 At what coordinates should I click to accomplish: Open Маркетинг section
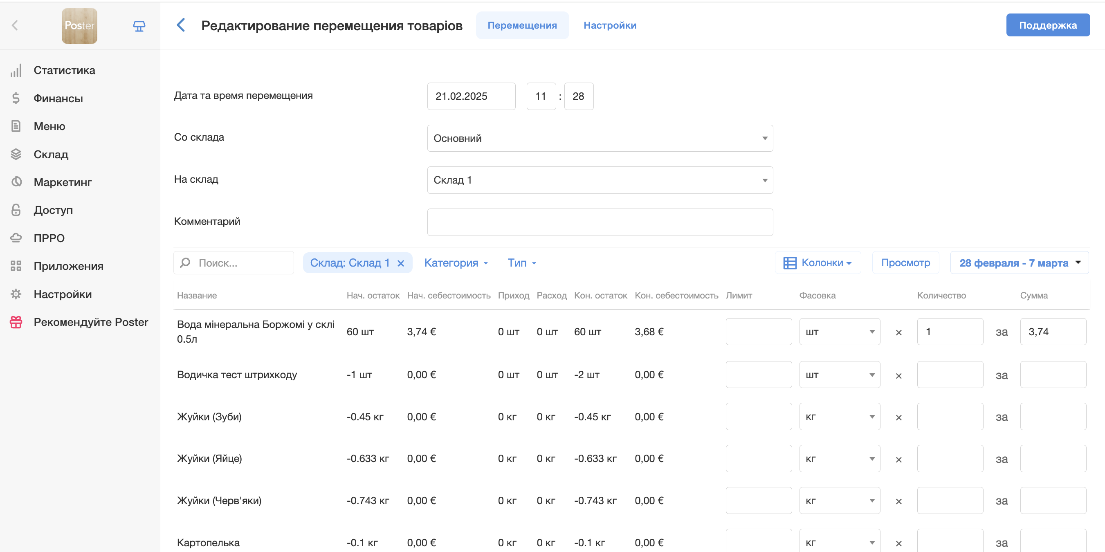coord(63,182)
